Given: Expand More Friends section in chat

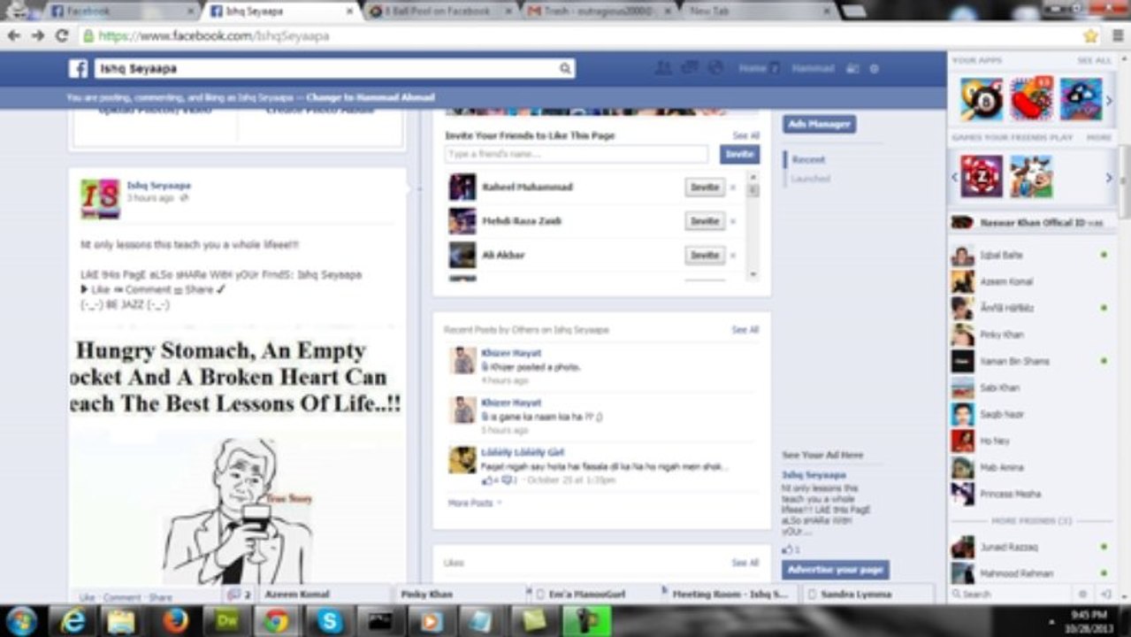Looking at the screenshot, I should (1031, 521).
